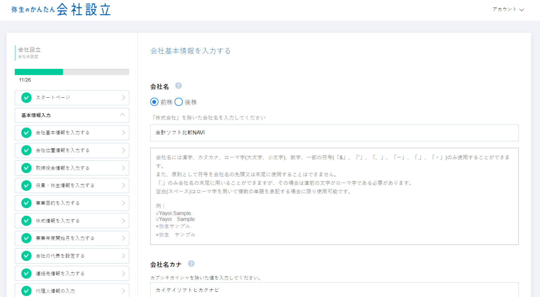Select the 前株 radio button
540x297 pixels.
(x=154, y=102)
